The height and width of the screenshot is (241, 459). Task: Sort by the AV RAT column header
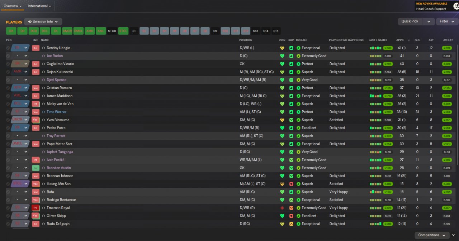(448, 40)
